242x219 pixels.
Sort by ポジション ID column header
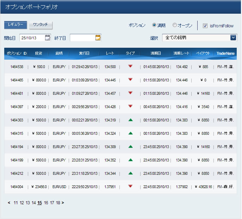[17, 53]
